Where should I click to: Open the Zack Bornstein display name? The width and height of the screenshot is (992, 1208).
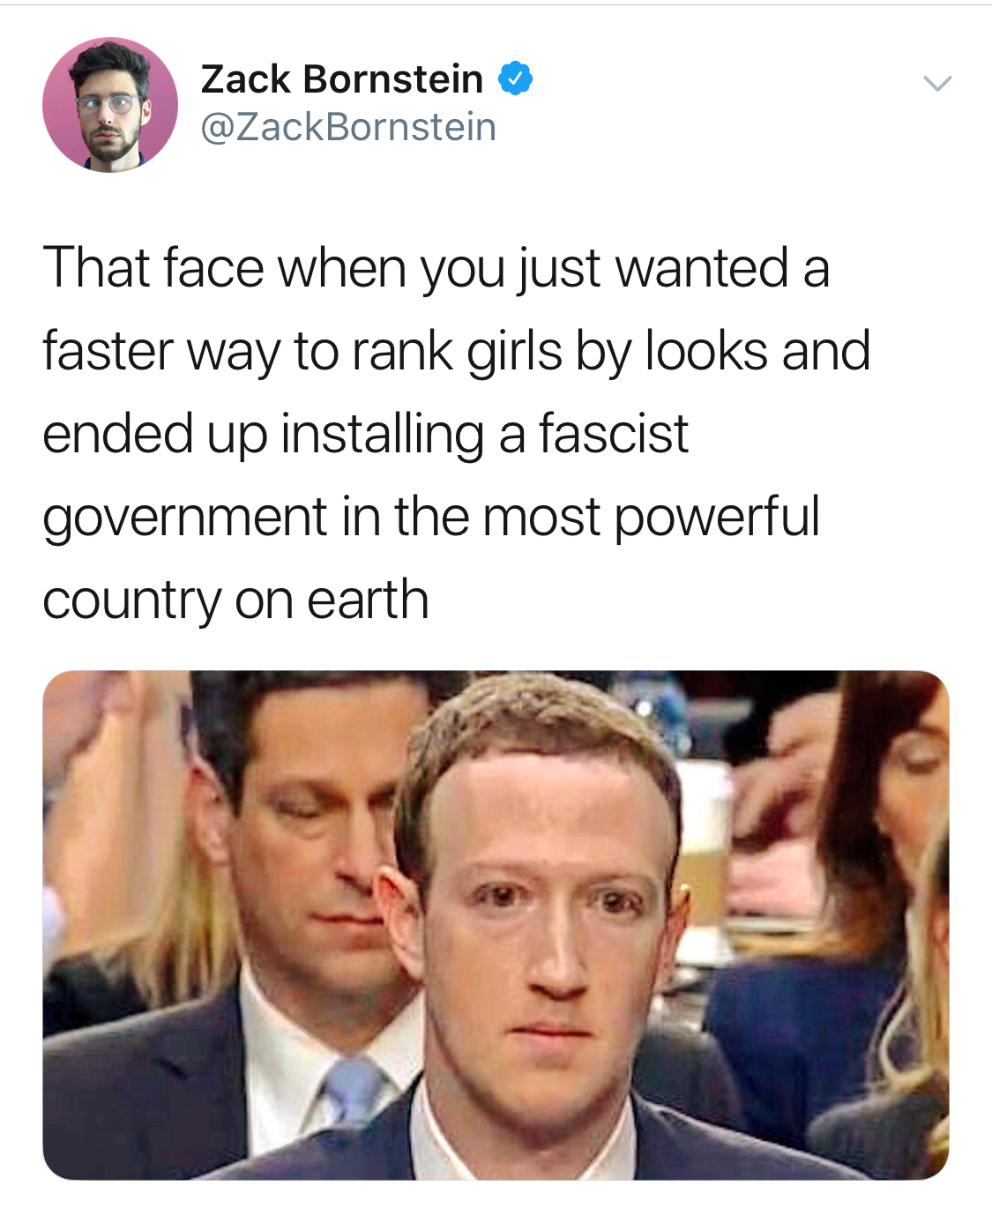[342, 79]
